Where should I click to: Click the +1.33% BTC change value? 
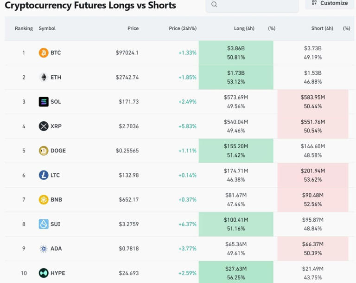(x=187, y=53)
